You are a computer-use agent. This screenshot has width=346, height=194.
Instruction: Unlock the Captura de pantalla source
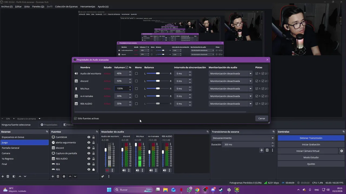[x=94, y=153]
